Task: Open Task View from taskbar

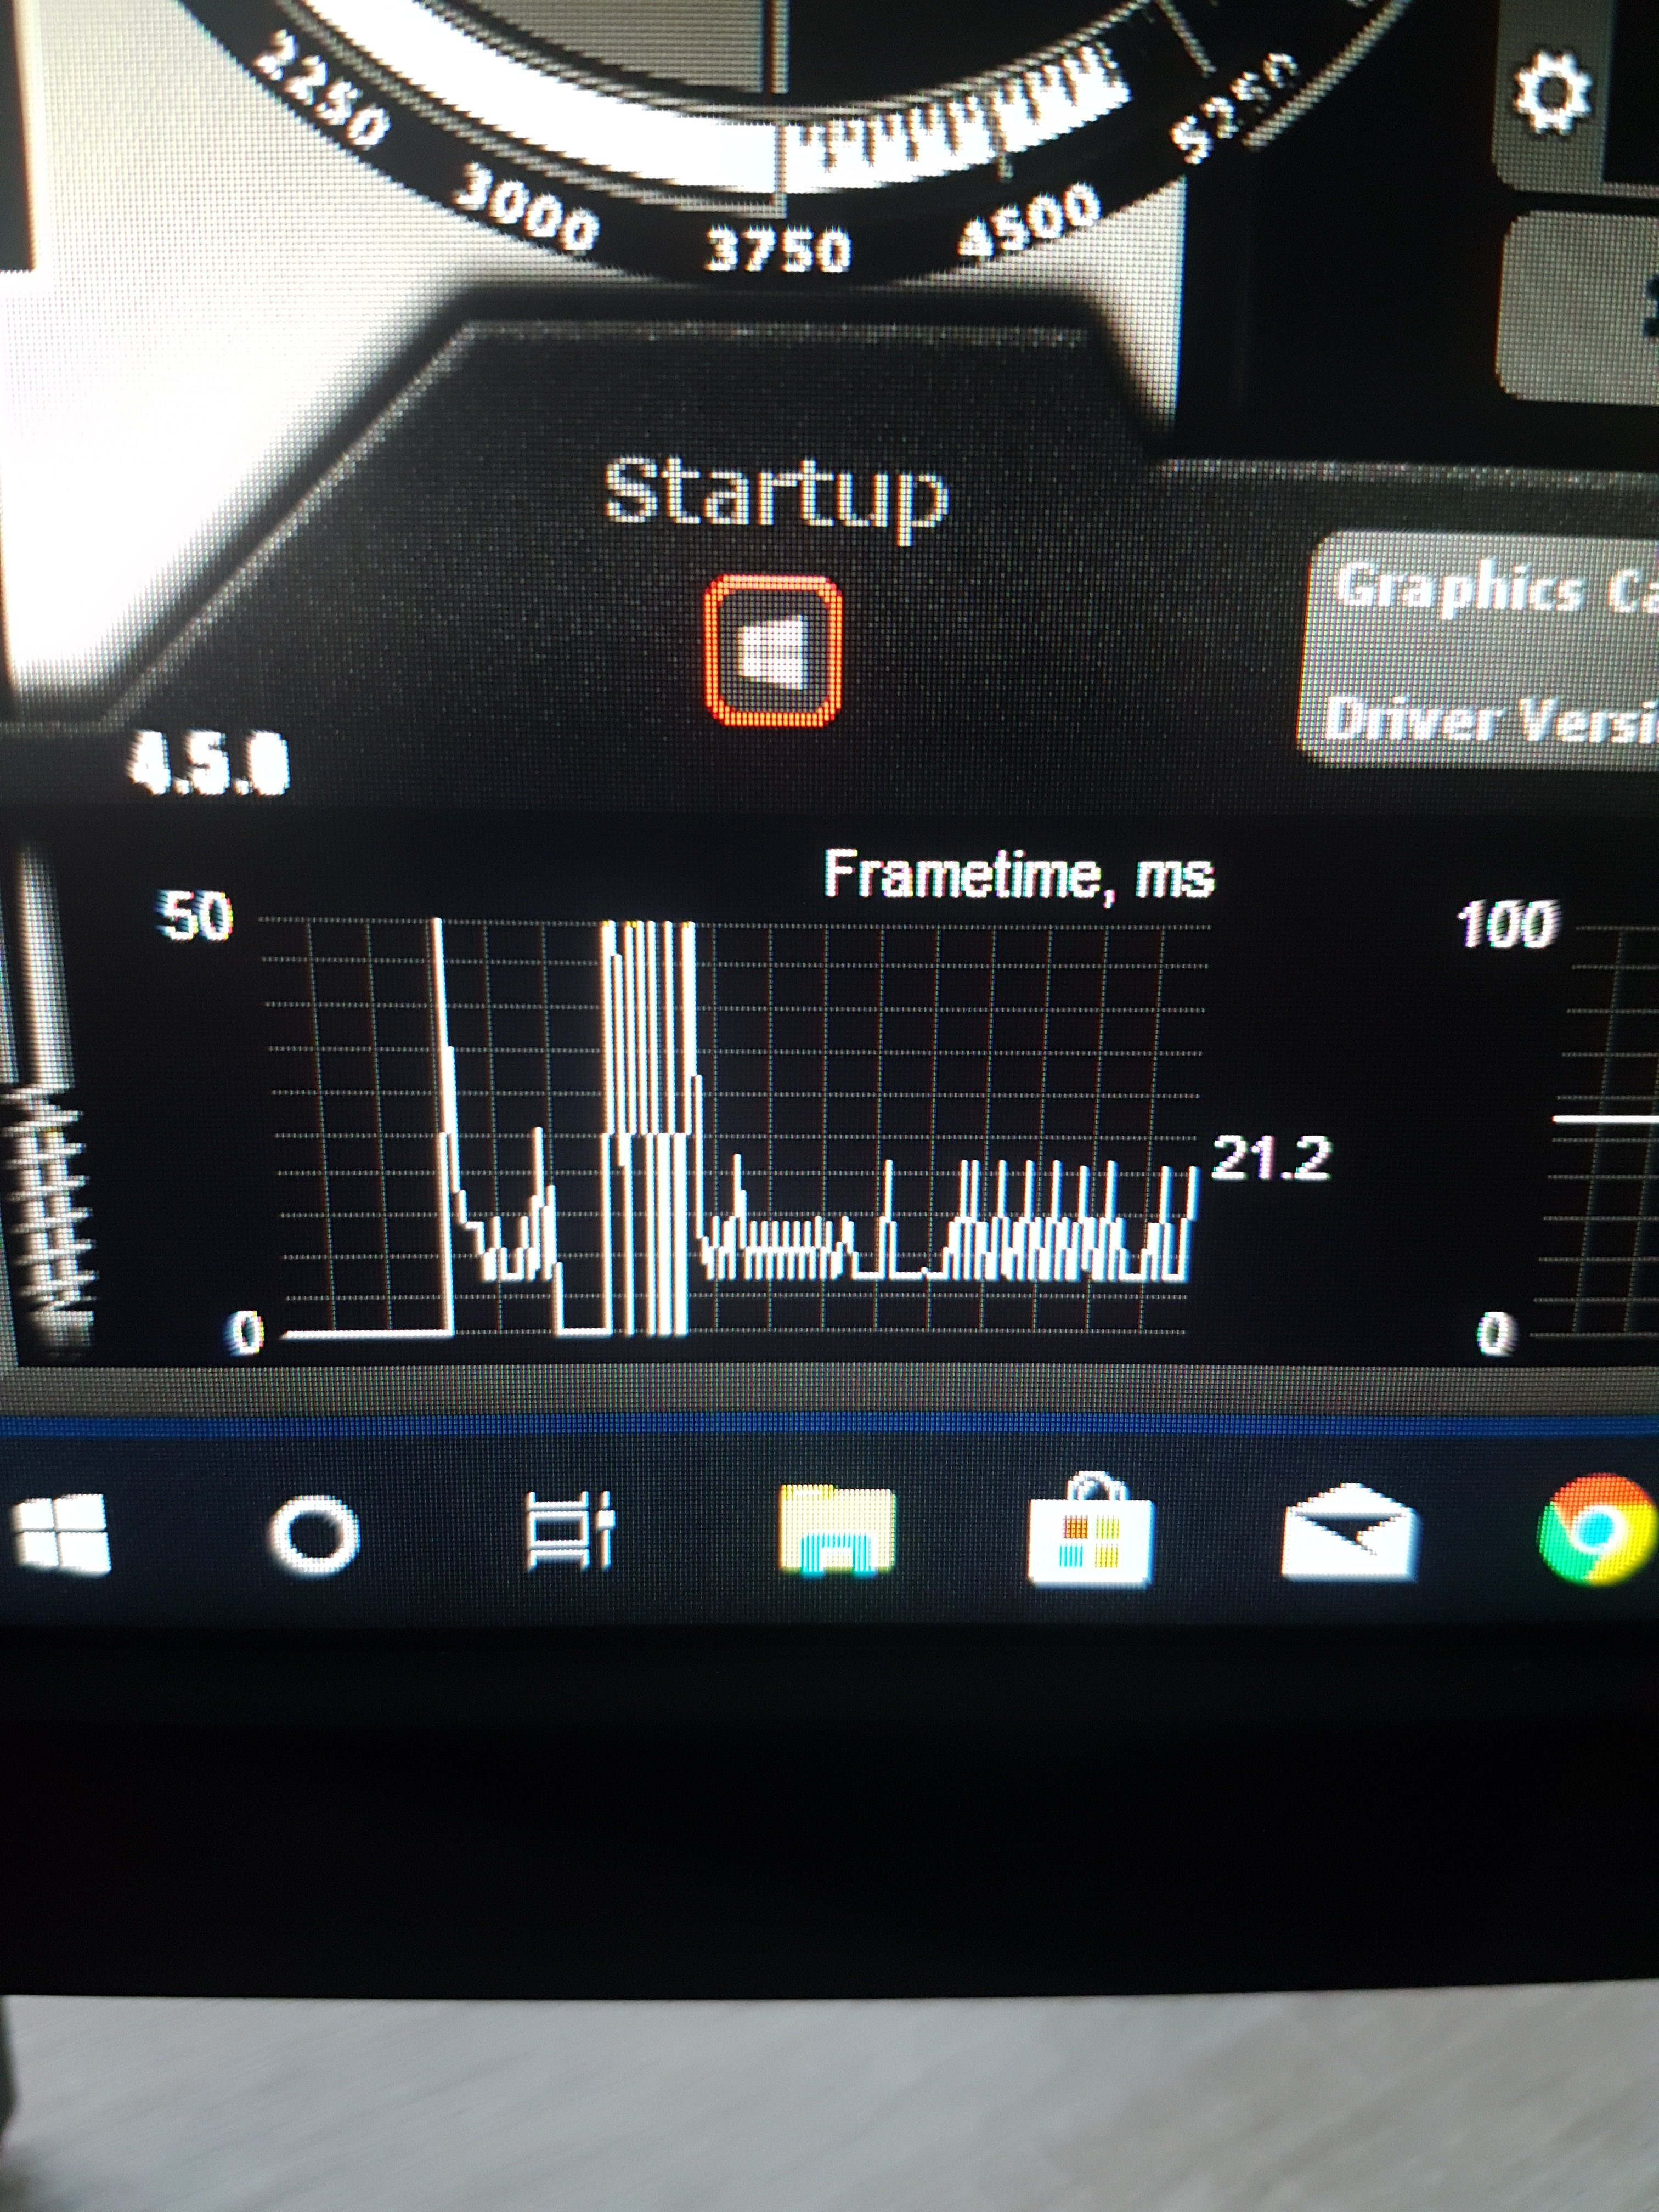Action: click(569, 1530)
